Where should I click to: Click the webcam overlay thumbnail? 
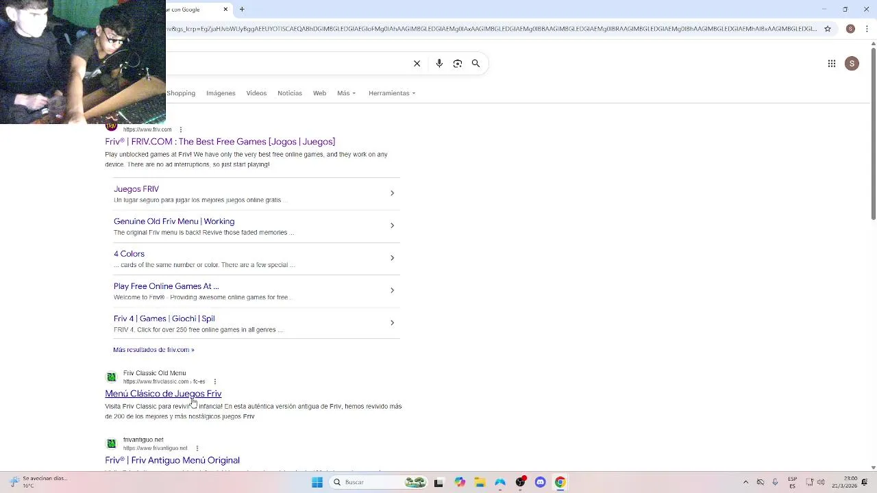coord(83,62)
